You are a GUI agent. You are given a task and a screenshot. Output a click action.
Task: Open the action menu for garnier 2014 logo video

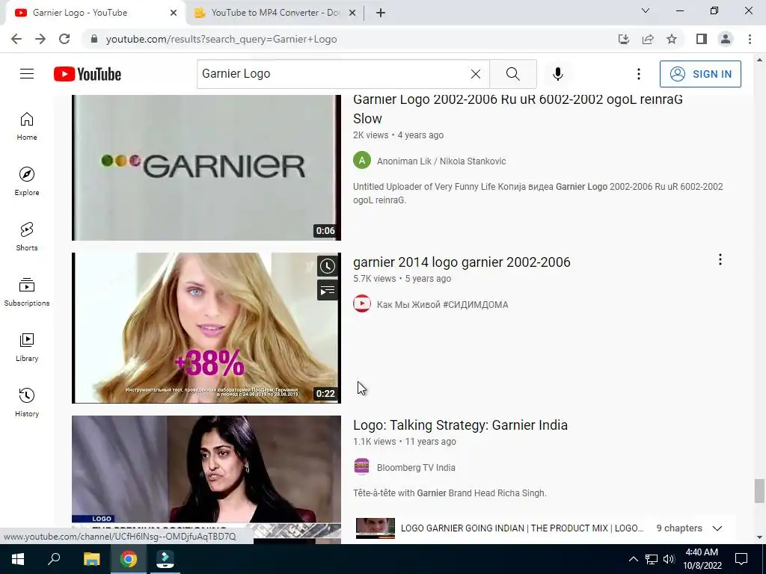[720, 259]
